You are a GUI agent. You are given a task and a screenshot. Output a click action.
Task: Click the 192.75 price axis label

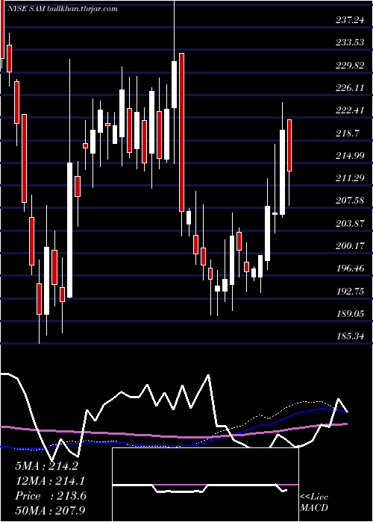click(351, 292)
